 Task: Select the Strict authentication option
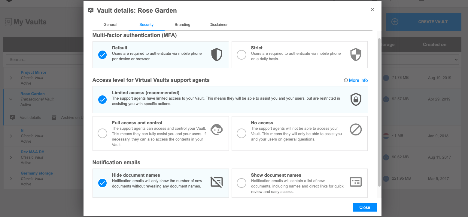pos(242,55)
